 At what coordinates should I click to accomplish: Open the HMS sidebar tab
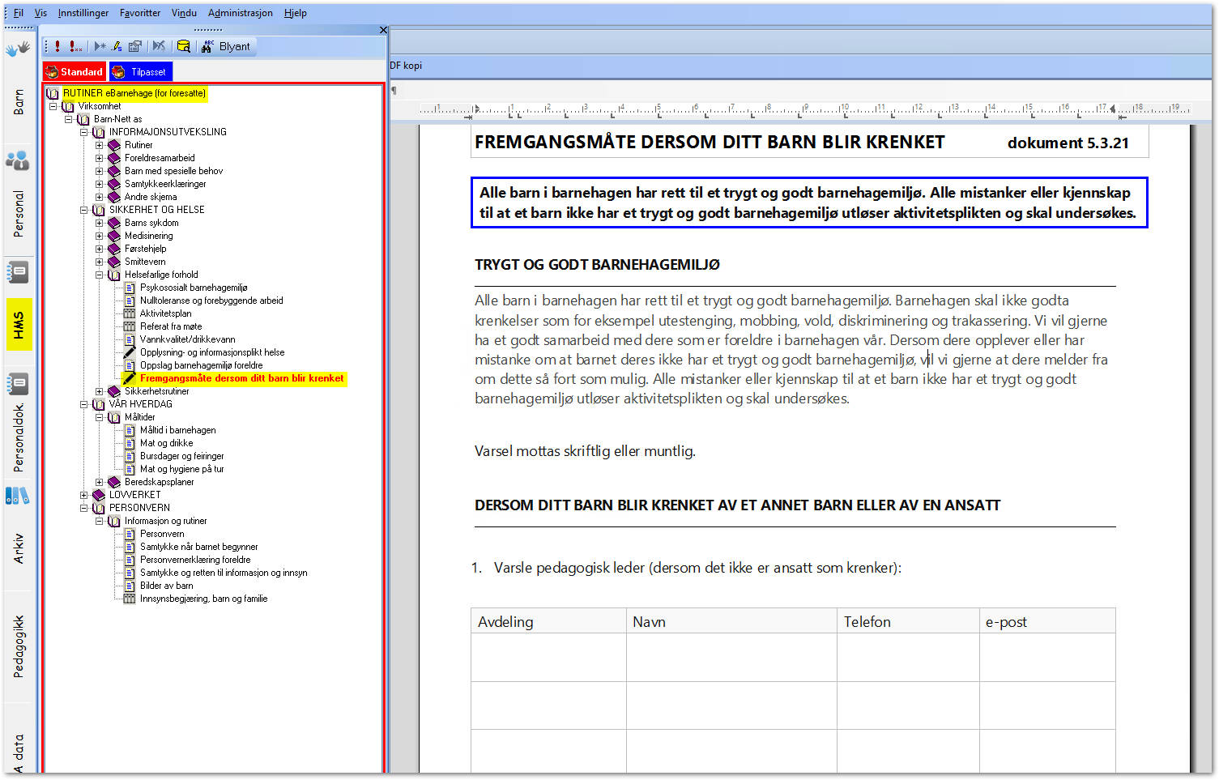(19, 325)
